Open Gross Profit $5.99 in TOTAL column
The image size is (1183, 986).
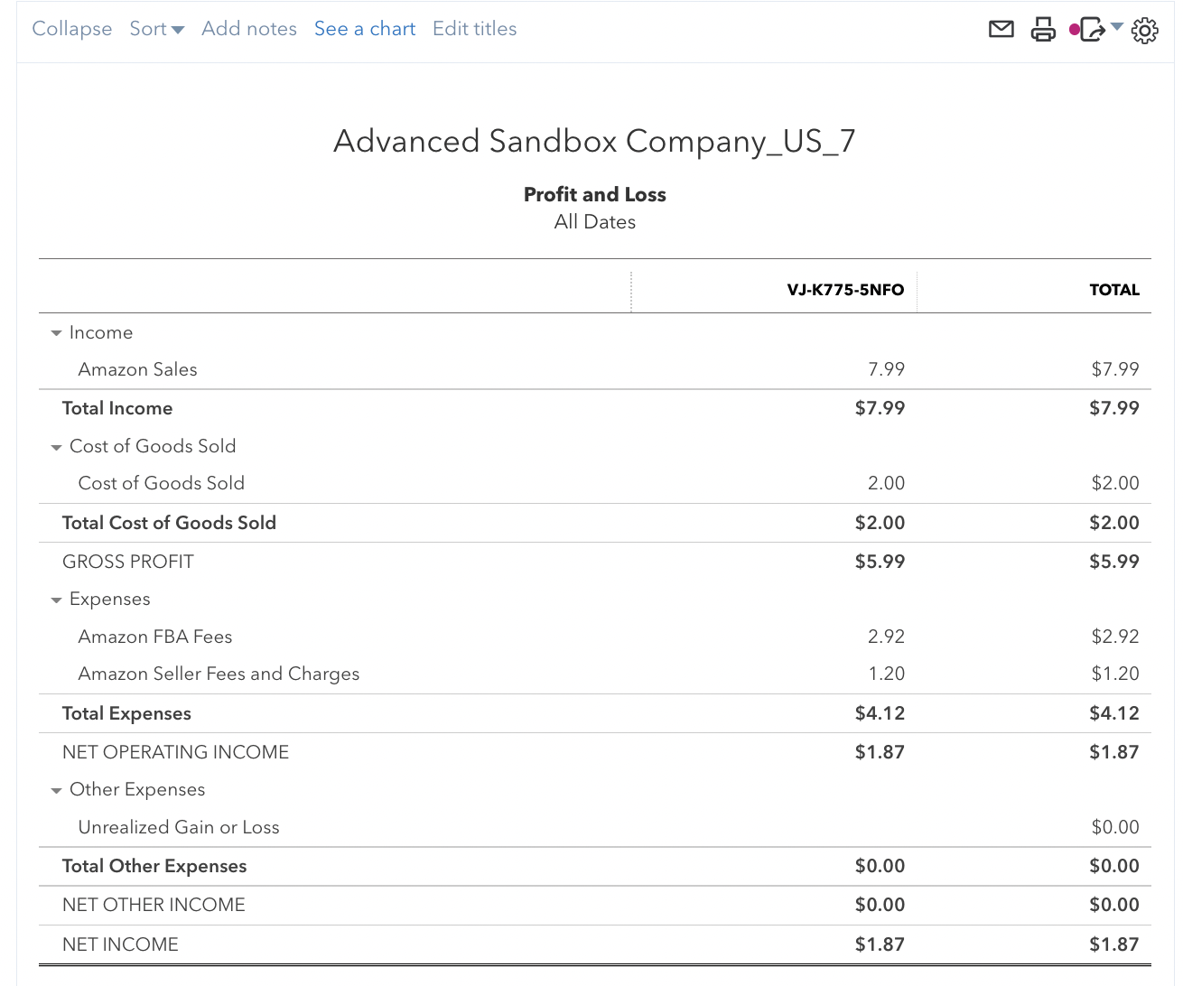[x=1114, y=562]
